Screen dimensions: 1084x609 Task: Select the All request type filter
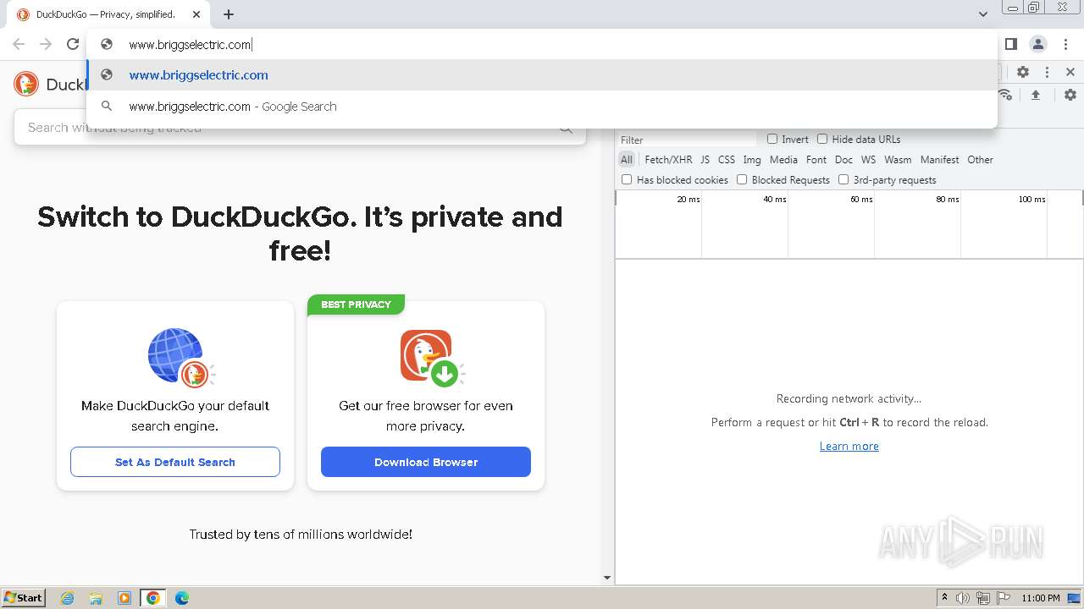pyautogui.click(x=626, y=159)
